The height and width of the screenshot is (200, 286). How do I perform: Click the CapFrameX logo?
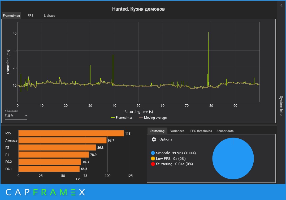click(45, 192)
